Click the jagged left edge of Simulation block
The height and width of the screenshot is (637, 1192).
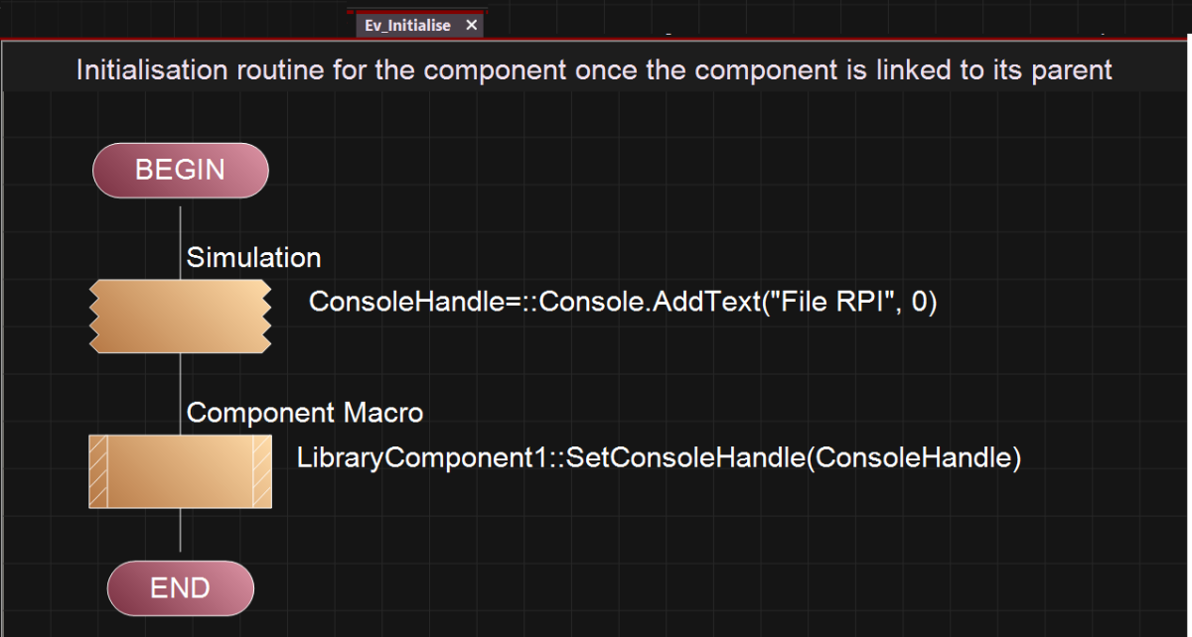point(95,317)
